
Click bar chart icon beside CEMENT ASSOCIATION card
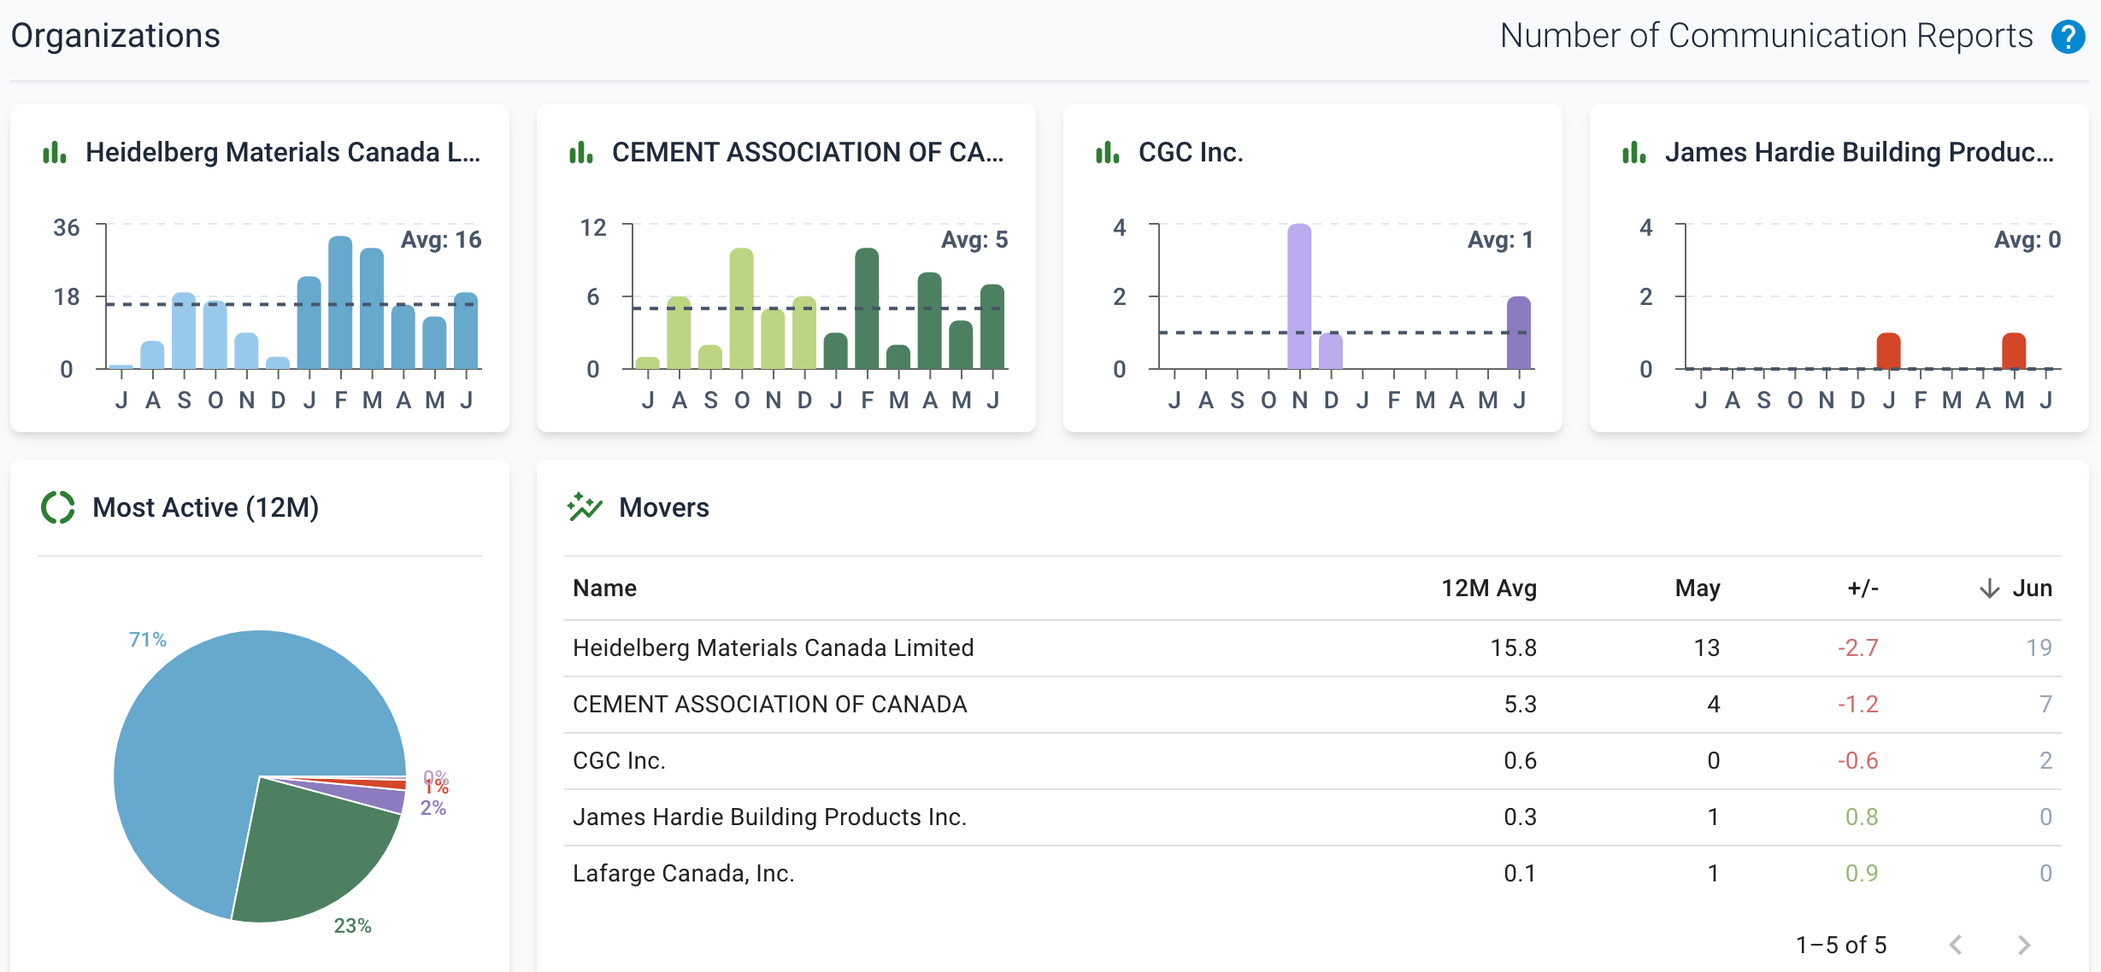pyautogui.click(x=581, y=153)
